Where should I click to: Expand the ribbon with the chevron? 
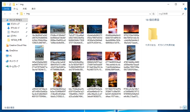(x=182, y=9)
